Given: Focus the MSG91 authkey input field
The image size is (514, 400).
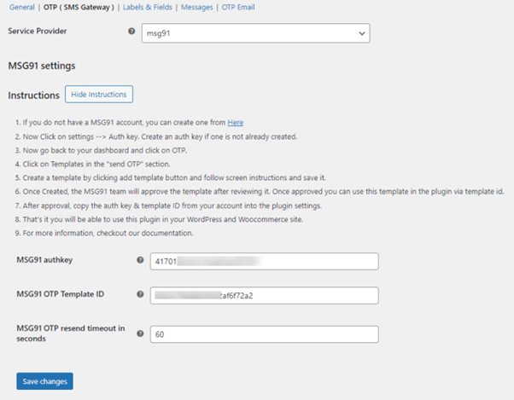Looking at the screenshot, I should (x=264, y=261).
